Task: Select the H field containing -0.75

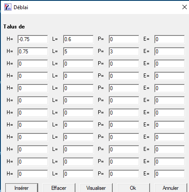Action: click(x=32, y=39)
